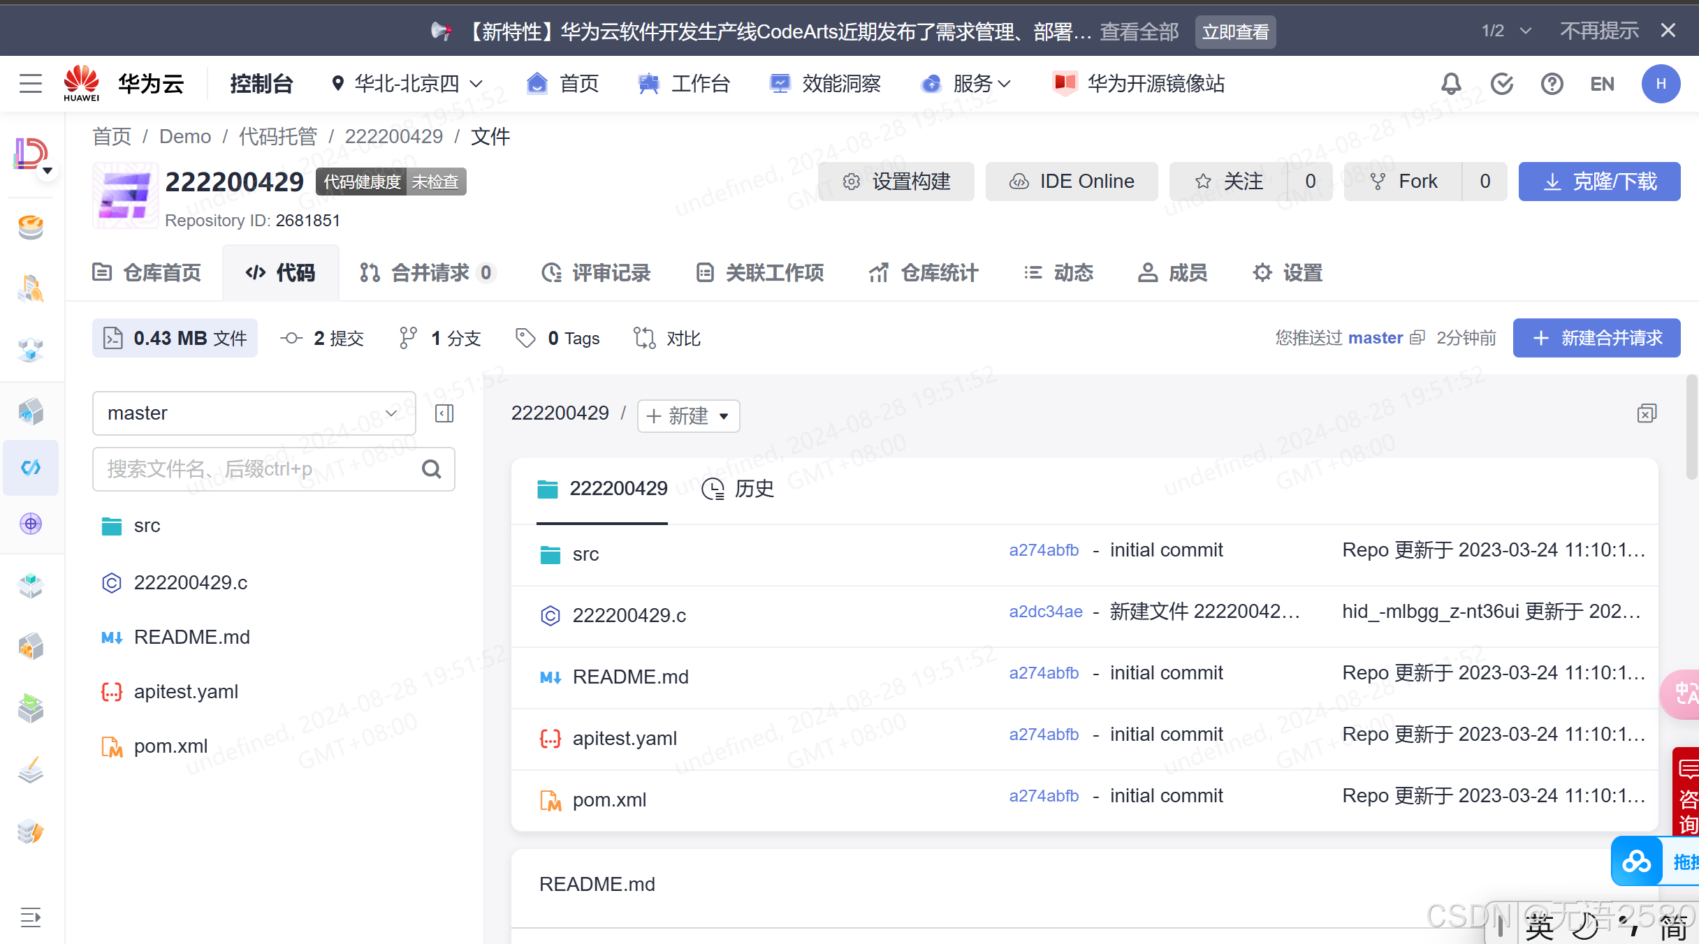Click 设置构建 button

tap(896, 182)
